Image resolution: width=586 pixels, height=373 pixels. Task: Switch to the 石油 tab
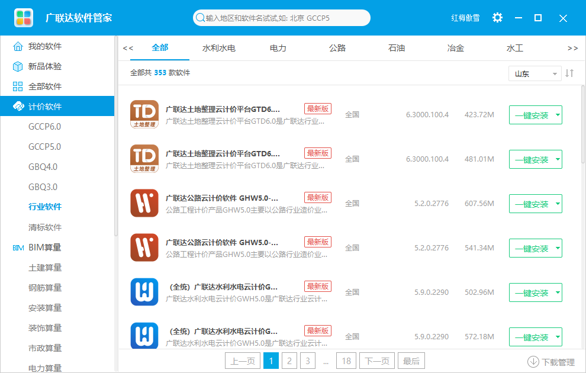(x=397, y=48)
